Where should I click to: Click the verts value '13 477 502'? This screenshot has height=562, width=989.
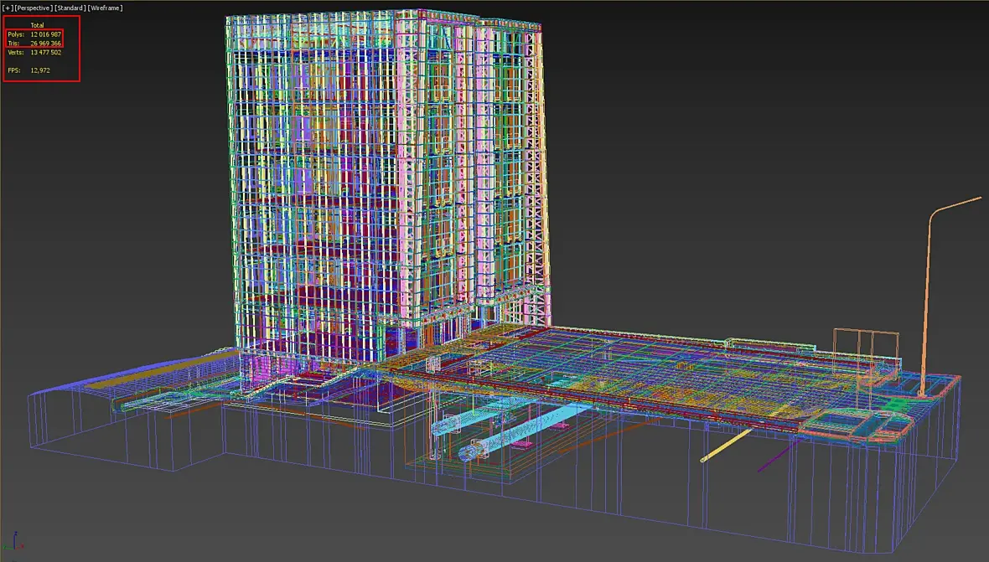coord(46,52)
